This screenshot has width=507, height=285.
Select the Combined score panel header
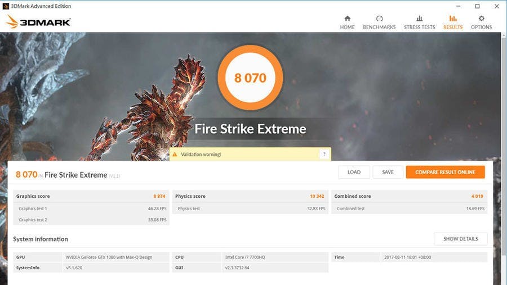(x=409, y=196)
